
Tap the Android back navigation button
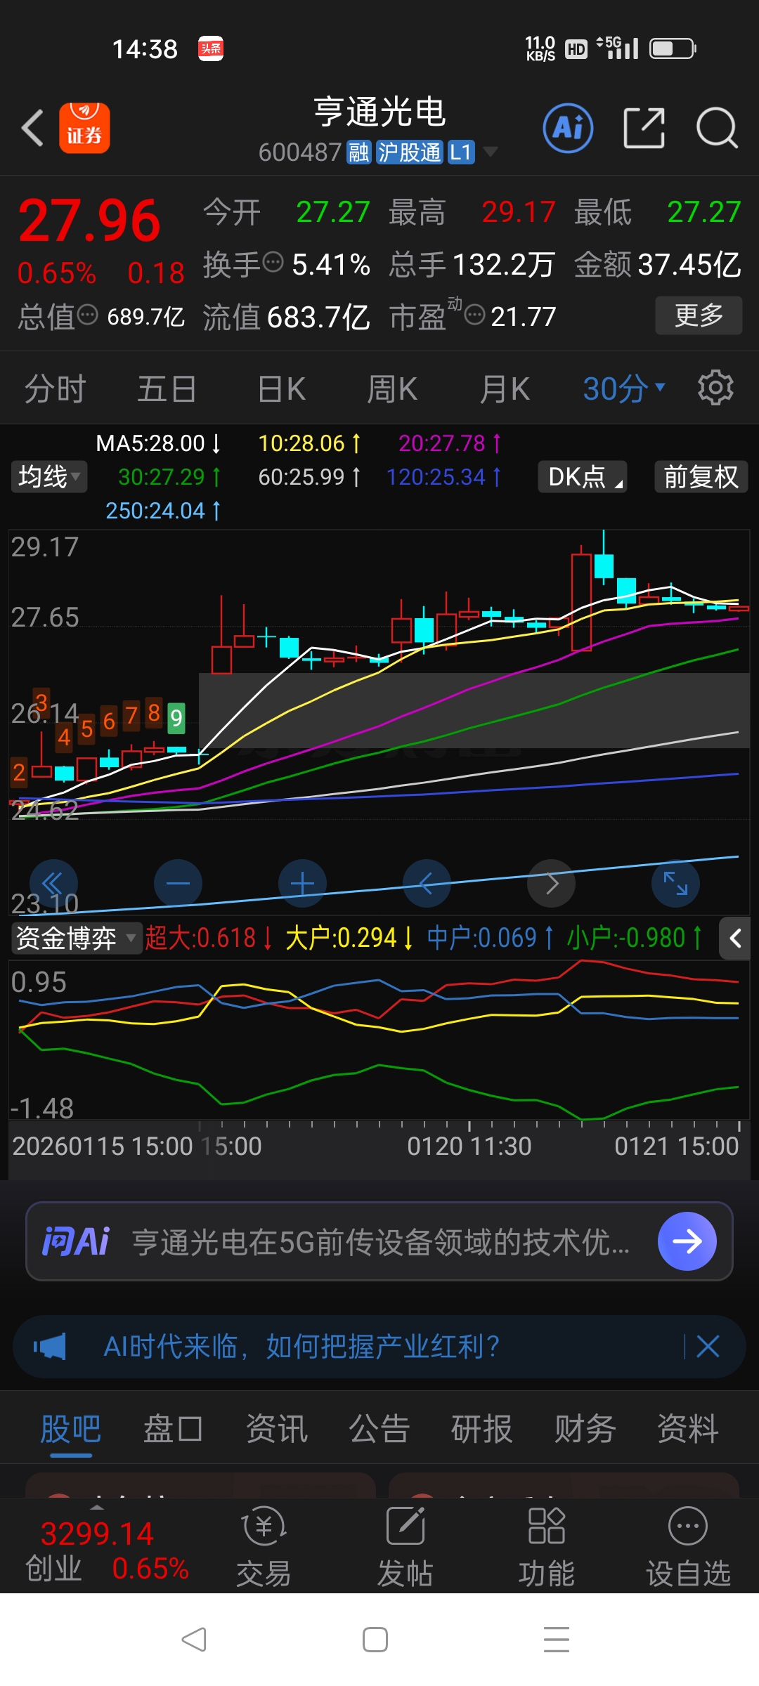(x=194, y=1640)
